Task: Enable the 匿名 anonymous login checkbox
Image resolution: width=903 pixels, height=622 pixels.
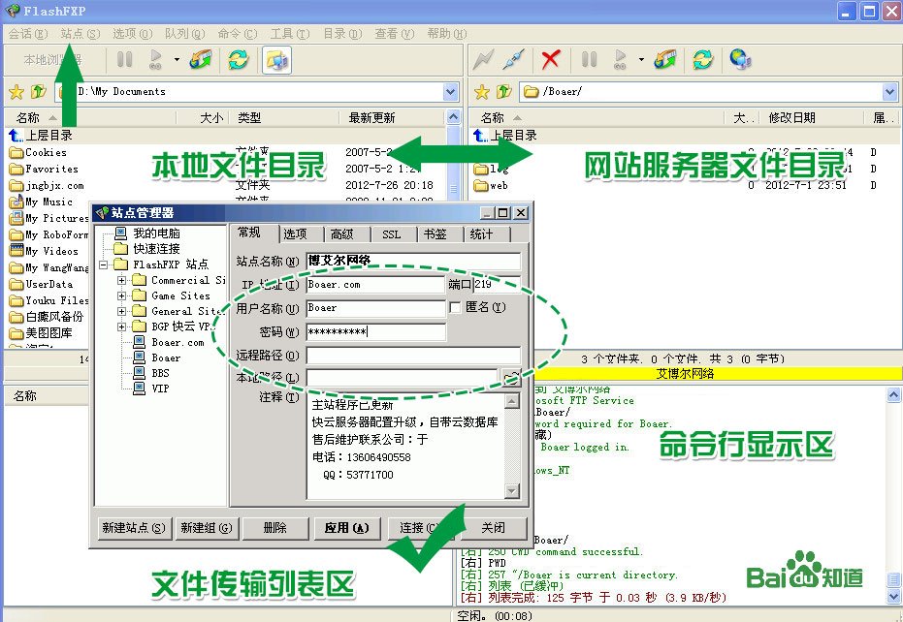Action: (455, 307)
